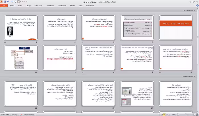The width and height of the screenshot is (199, 116).
Task: Start Slide Show icon in status bar
Action: pos(169,115)
